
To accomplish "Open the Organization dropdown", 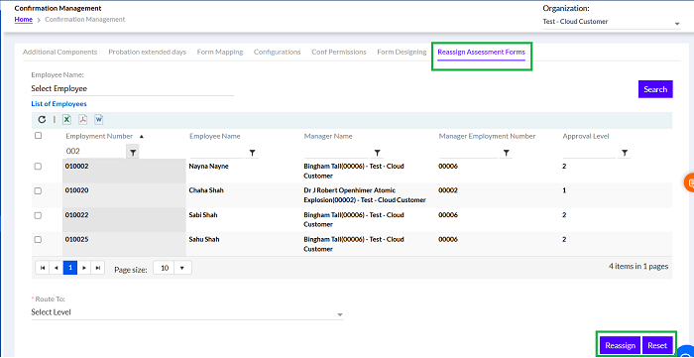I will coord(612,22).
